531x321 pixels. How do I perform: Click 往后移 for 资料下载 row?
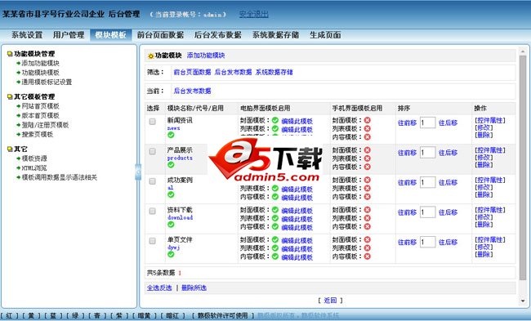point(448,212)
